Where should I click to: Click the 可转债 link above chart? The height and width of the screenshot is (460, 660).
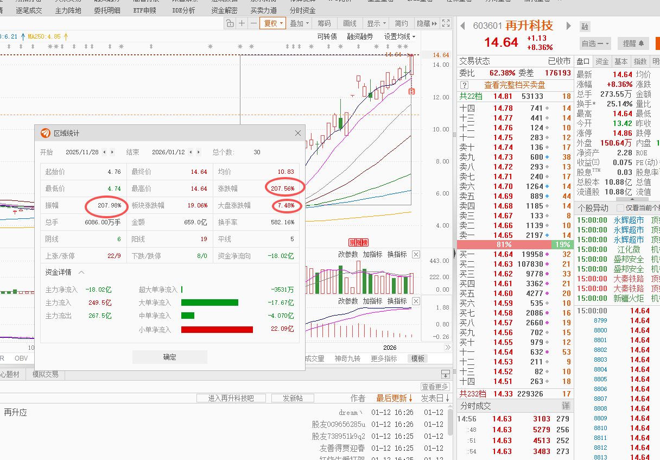tap(327, 36)
